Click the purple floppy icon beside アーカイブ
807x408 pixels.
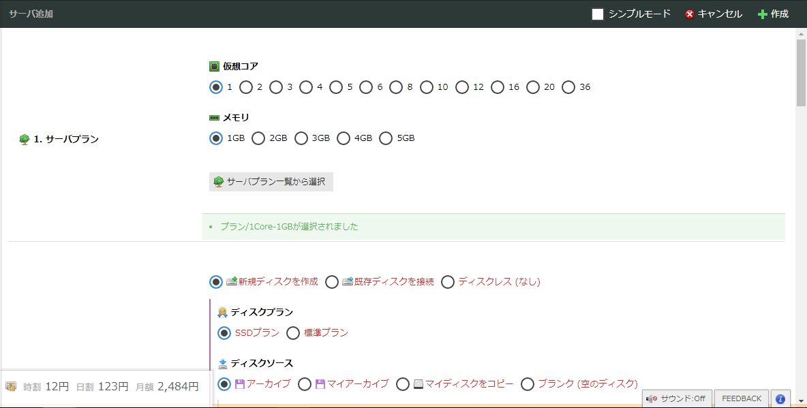pyautogui.click(x=240, y=383)
